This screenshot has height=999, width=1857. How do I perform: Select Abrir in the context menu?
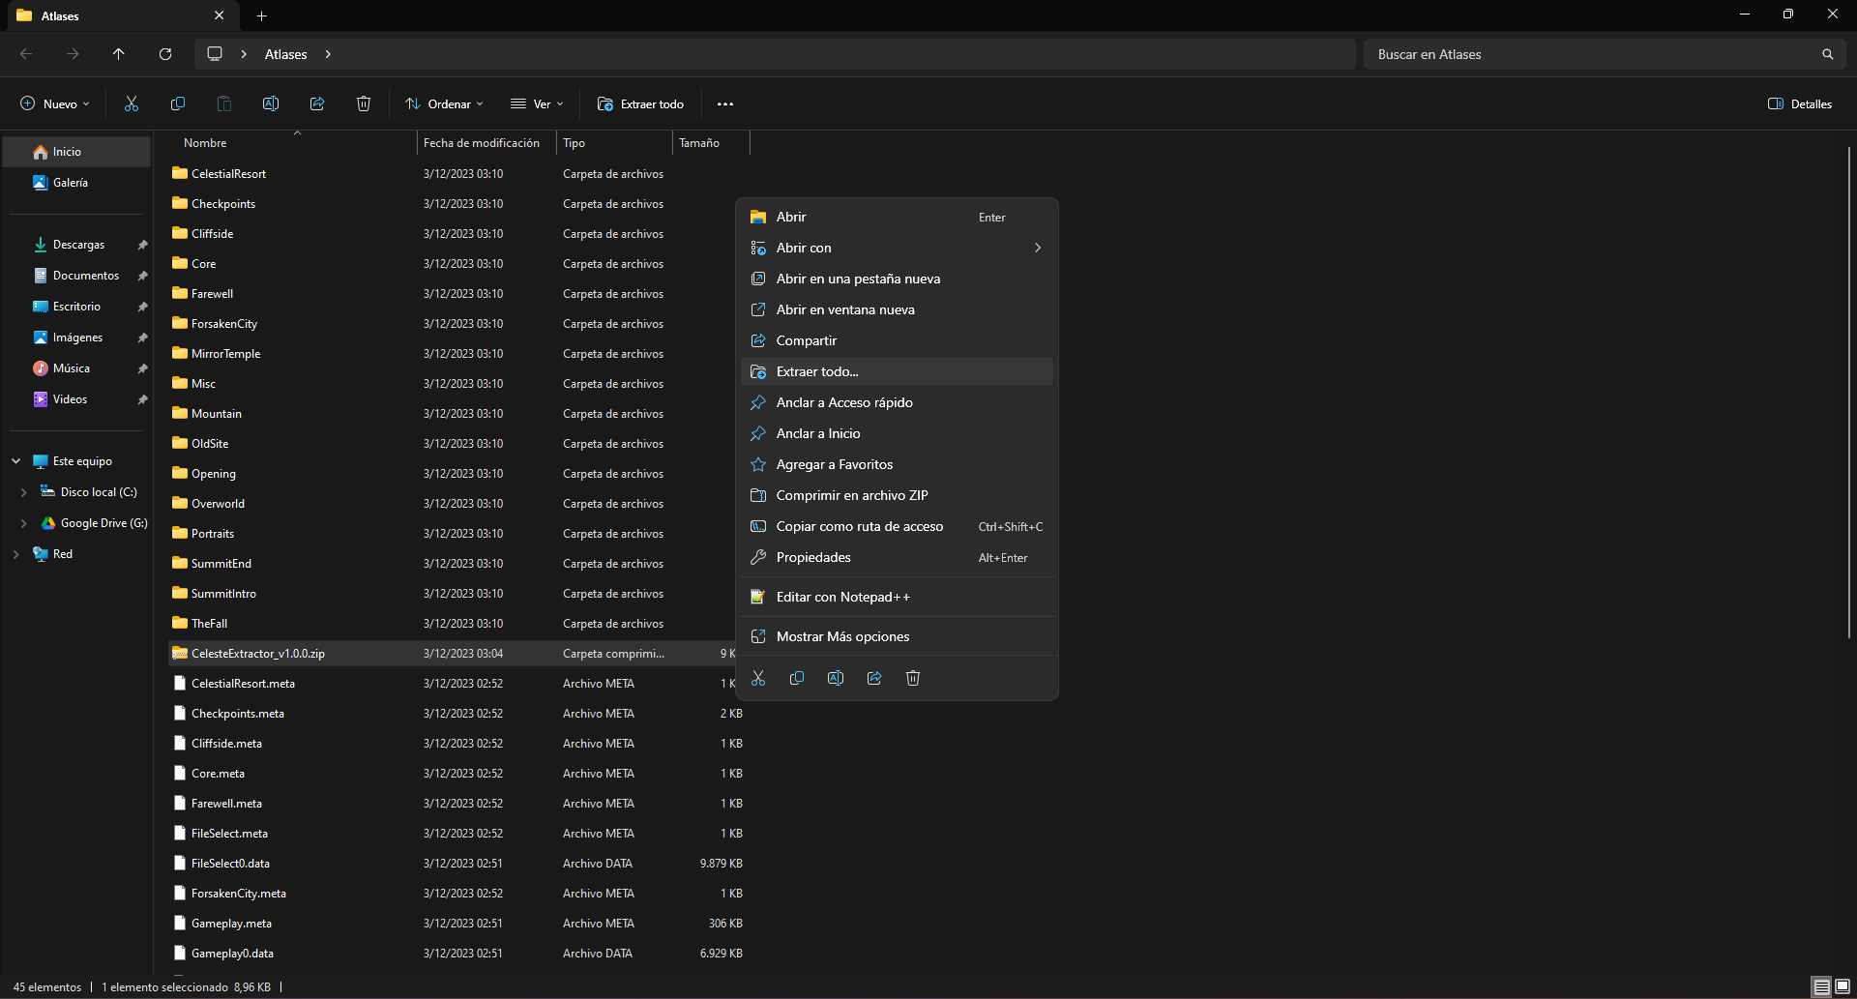897,217
